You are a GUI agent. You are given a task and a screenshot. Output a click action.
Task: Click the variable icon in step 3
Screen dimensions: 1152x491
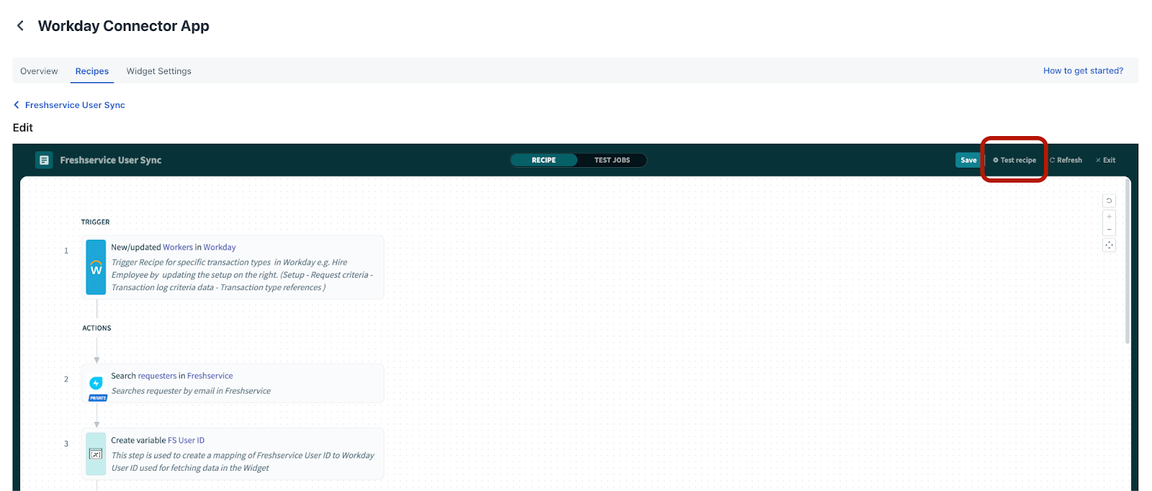[96, 454]
